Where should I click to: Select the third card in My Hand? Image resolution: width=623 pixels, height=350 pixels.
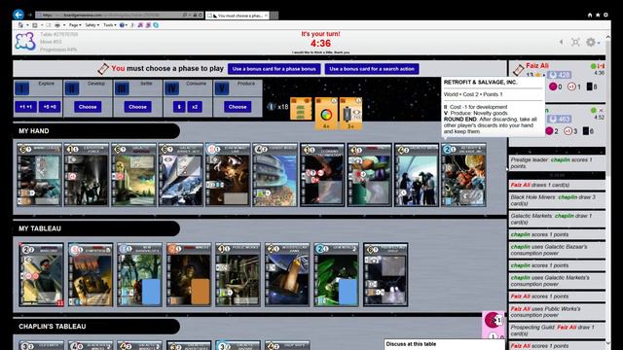click(133, 175)
